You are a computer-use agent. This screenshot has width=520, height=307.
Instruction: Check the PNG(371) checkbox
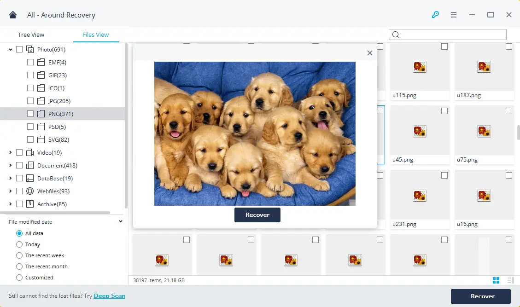(x=30, y=114)
